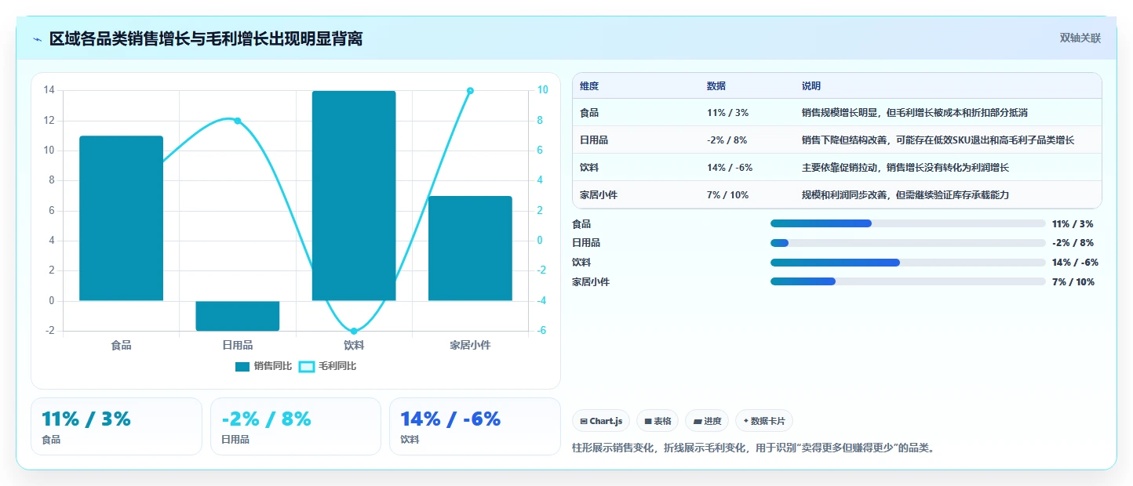Click the 饮料 progress bar
1133x486 pixels.
[908, 263]
